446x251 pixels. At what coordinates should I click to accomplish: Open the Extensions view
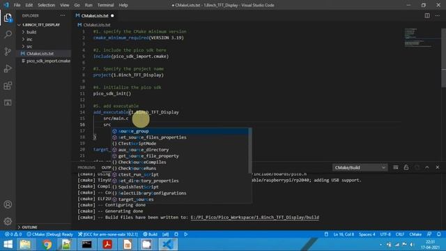pyautogui.click(x=8, y=86)
